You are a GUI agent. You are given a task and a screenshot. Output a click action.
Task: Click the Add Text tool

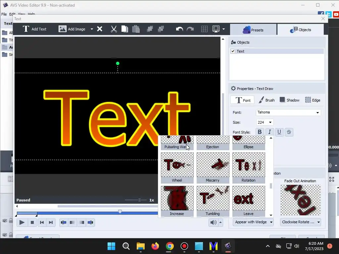[x=34, y=29]
